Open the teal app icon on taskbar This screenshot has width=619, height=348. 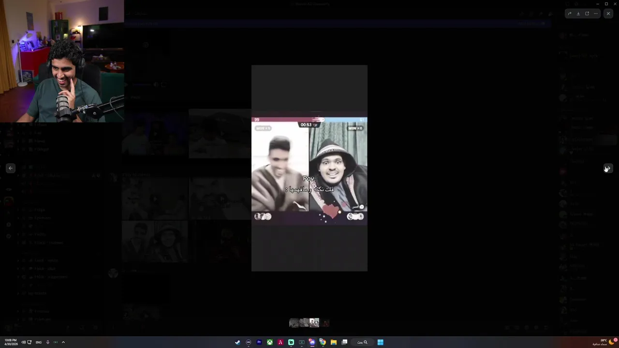[x=291, y=342]
